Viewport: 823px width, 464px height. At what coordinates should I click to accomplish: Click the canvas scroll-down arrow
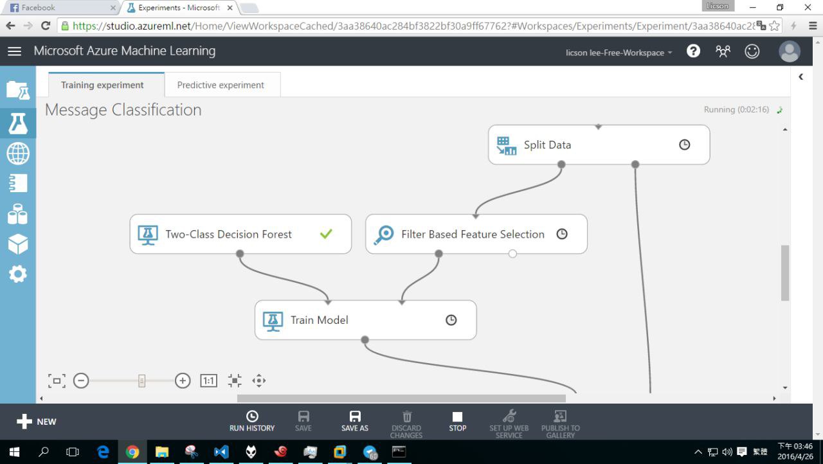pyautogui.click(x=785, y=388)
